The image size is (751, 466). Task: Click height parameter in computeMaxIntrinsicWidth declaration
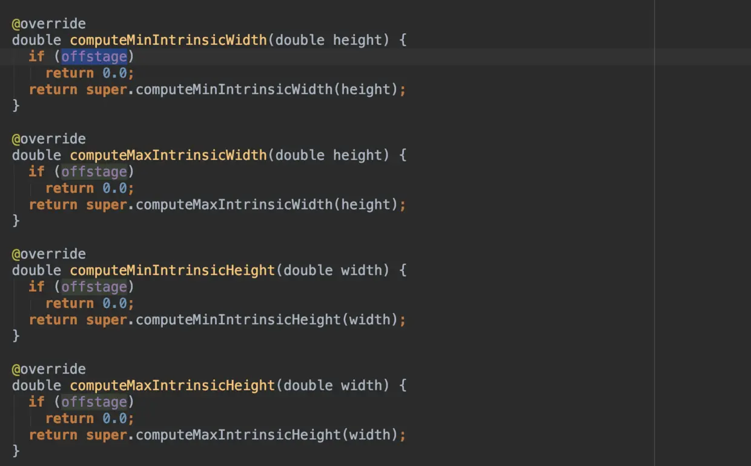357,156
